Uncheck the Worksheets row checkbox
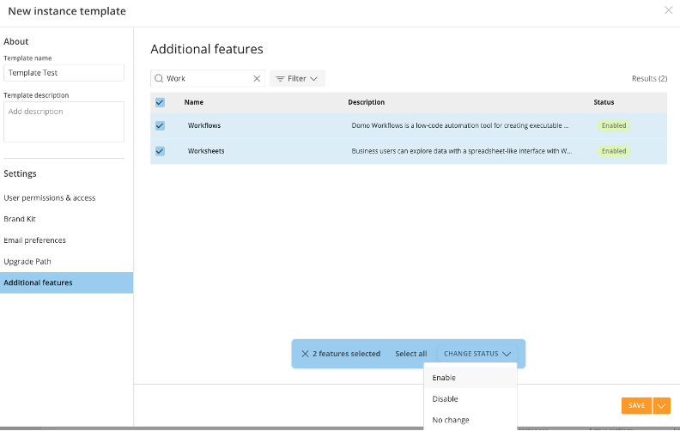The height and width of the screenshot is (431, 680). [160, 151]
